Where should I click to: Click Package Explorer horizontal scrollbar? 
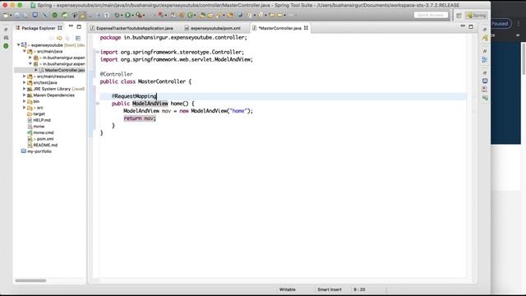coord(30,280)
